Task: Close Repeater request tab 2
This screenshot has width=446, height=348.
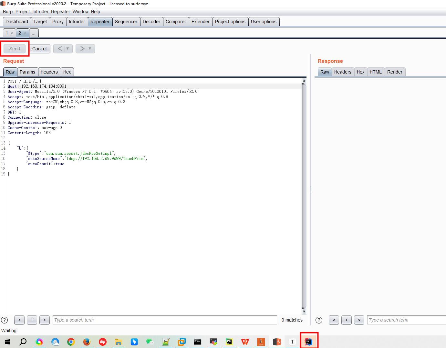Action: 25,33
